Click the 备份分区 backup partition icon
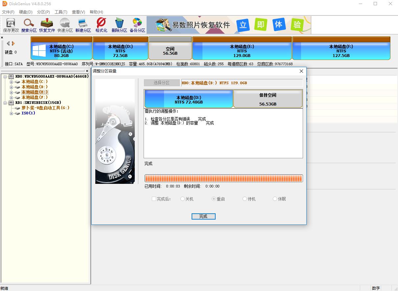 pos(137,25)
